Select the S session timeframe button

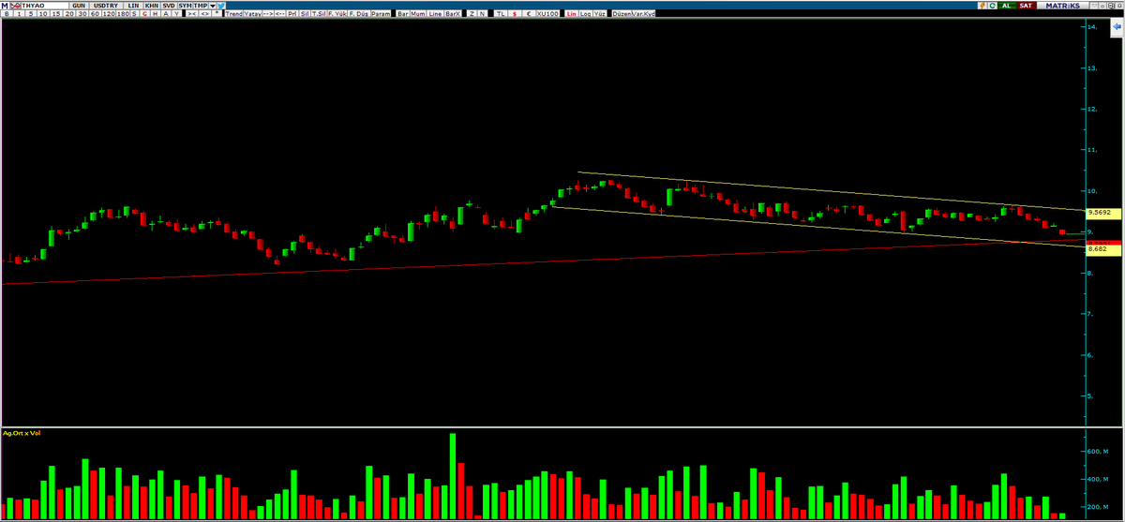134,14
